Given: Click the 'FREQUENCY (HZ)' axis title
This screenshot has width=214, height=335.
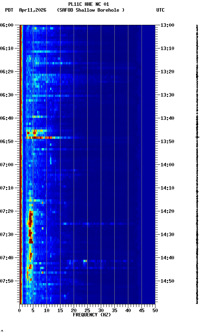Looking at the screenshot, I should [92, 315].
